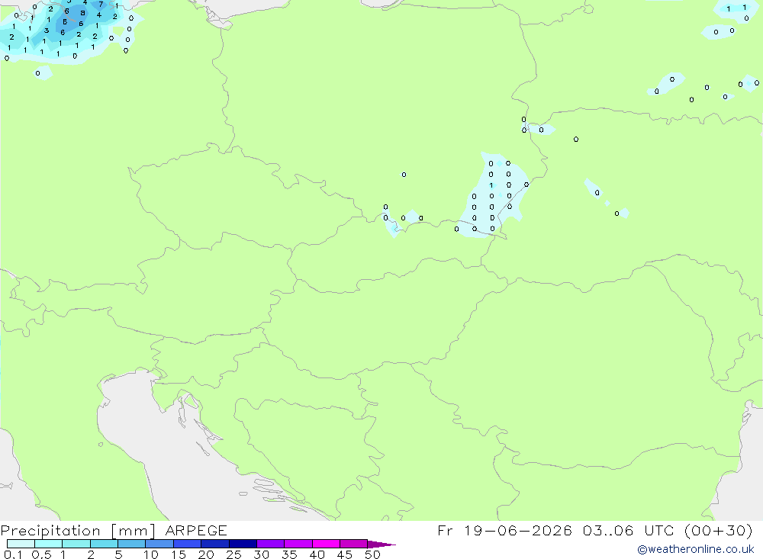Click the date '19-06-2026'
Image resolution: width=763 pixels, height=559 pixels.
click(518, 530)
